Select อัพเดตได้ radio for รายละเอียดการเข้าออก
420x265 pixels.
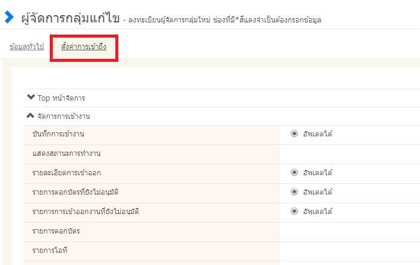point(294,173)
